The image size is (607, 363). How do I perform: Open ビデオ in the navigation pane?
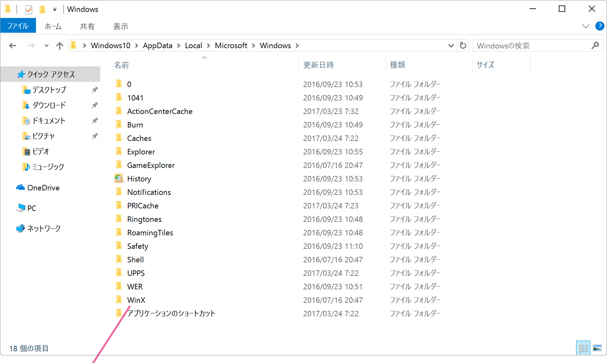pyautogui.click(x=41, y=151)
